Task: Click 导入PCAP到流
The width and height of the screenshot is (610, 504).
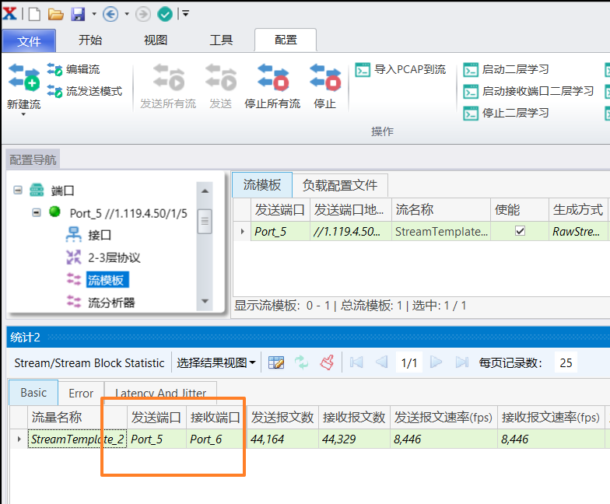Action: pos(401,70)
